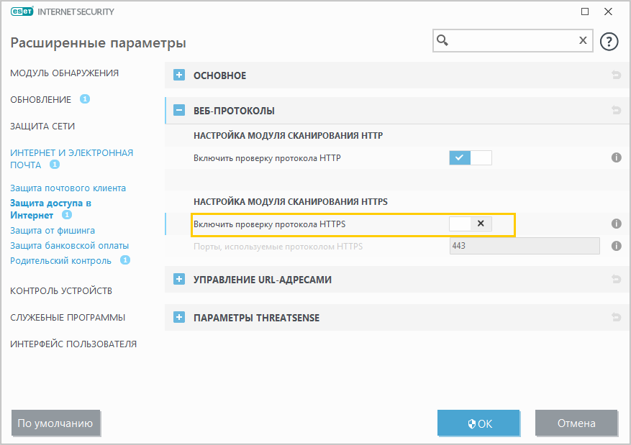Open ЗАЩИТА СЕТИ in the sidebar
Image resolution: width=631 pixels, height=445 pixels.
pos(42,126)
